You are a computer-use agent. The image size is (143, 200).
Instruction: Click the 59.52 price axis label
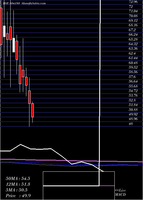tap(133, 67)
